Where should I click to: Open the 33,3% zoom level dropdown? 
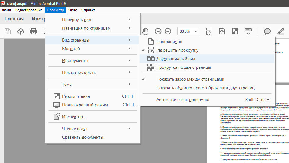pos(195,31)
